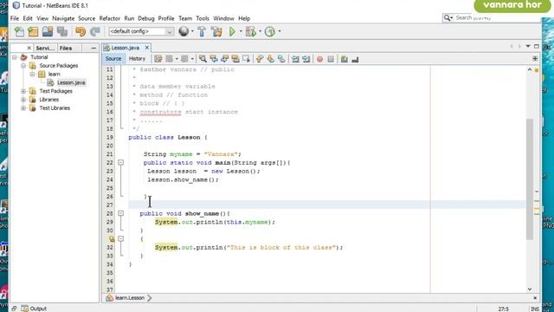Open the Refactor menu
The image size is (554, 312).
pos(110,18)
